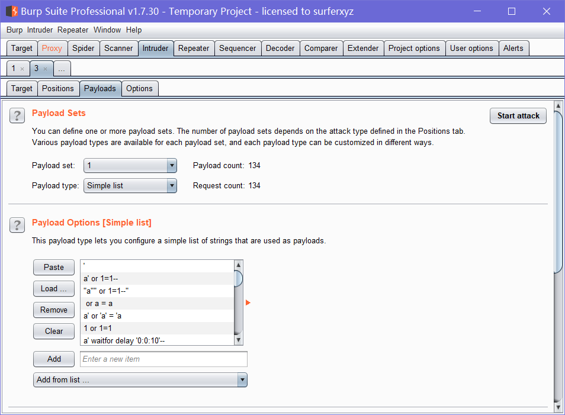Open the Payload type dropdown
The width and height of the screenshot is (565, 415).
(x=130, y=185)
